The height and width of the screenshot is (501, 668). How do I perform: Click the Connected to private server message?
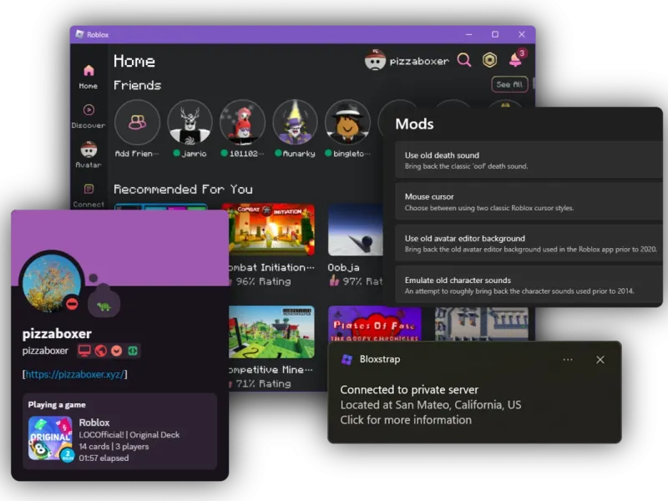pos(409,390)
